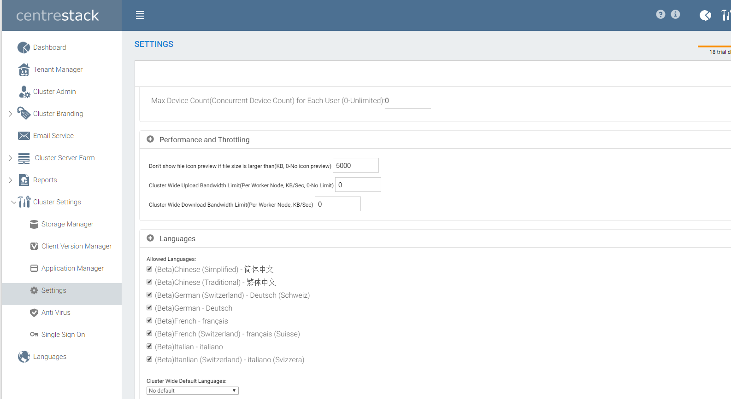The image size is (731, 399).
Task: Open the Cluster Wide Default Languages dropdown
Action: tap(193, 391)
